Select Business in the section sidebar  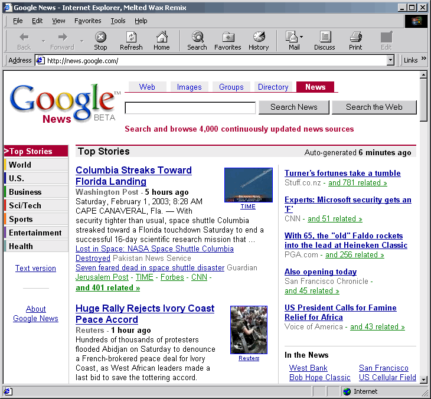36,192
